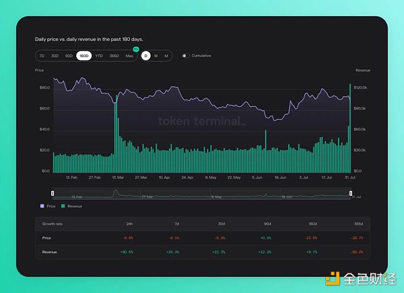Toggle the Price series in legend
The height and width of the screenshot is (293, 404).
(48, 206)
